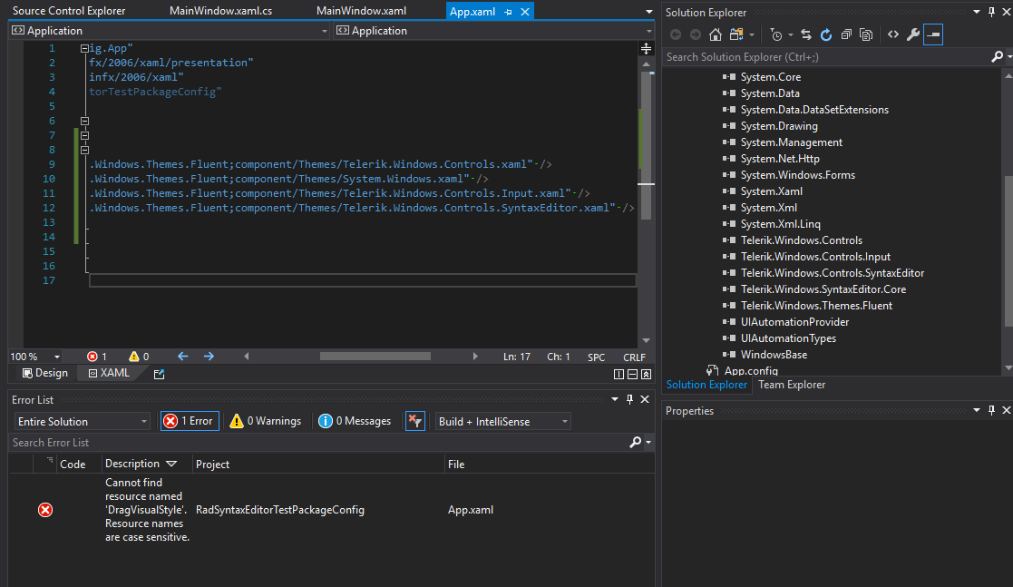Click Sync with Active Document icon

click(805, 34)
